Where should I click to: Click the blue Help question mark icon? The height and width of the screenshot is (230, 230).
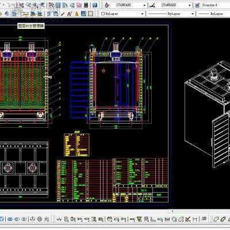click(94, 5)
